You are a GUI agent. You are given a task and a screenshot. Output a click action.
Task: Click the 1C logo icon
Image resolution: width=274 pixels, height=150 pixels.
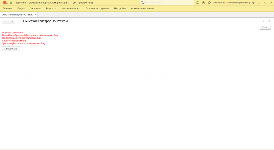(x=5, y=3)
